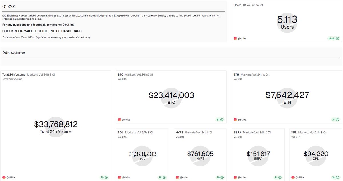343x181 pixels.
Task: Click 'CHECK YOUR WALLET IN THE END OF DASHBOARD' text
Action: pyautogui.click(x=42, y=31)
